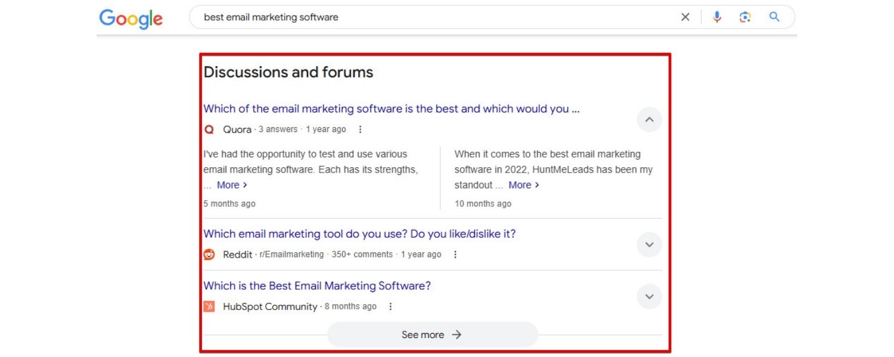The height and width of the screenshot is (357, 894).
Task: Click the first 'More' link in the Quora preview
Action: pyautogui.click(x=229, y=184)
